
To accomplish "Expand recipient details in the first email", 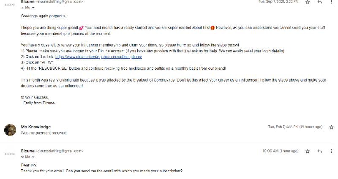I will pos(33,8).
